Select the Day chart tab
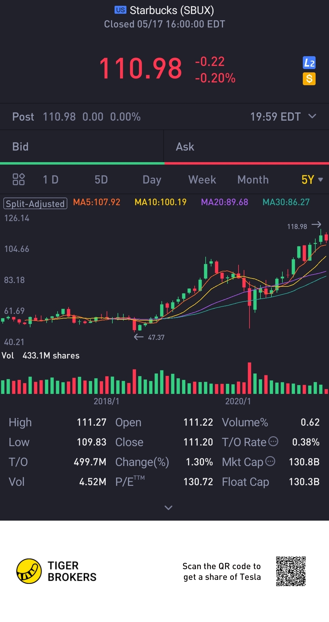 click(x=152, y=180)
